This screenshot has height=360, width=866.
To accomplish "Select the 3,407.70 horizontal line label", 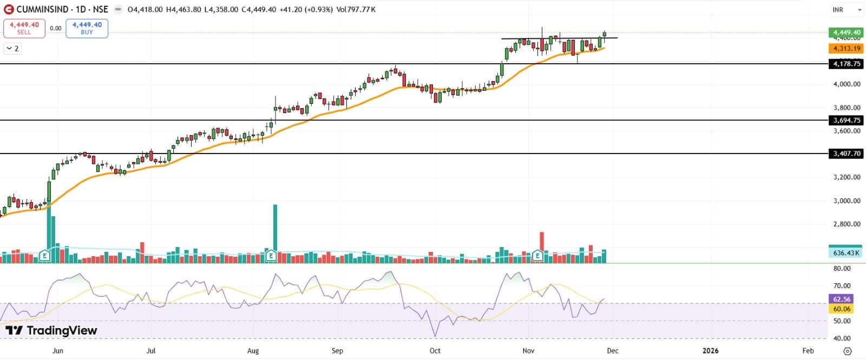I will pos(847,154).
